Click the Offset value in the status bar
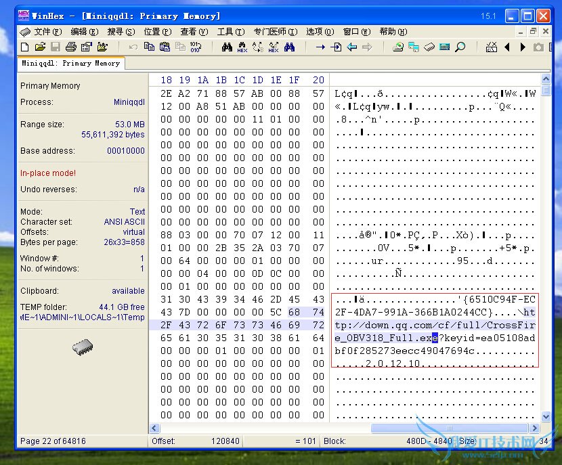The image size is (562, 465). click(226, 441)
